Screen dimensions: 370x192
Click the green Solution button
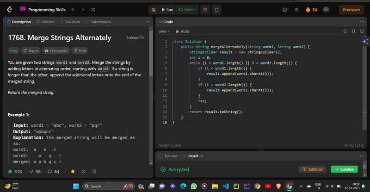344,169
